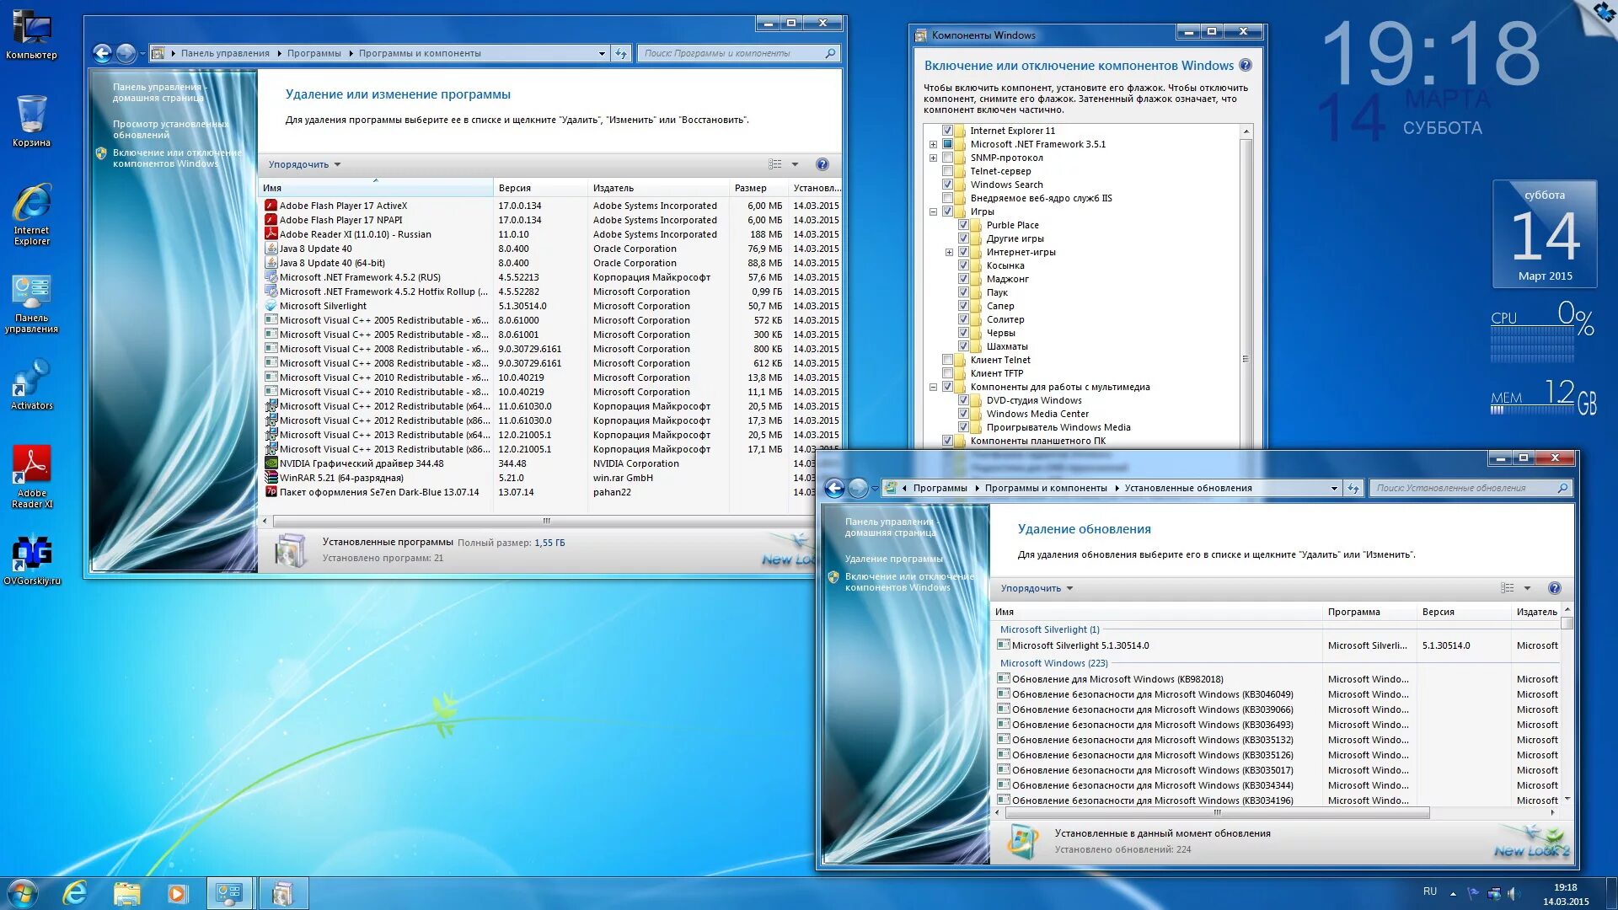This screenshot has height=910, width=1618.
Task: Select WinRAR 5.21 in program list
Action: tap(341, 478)
